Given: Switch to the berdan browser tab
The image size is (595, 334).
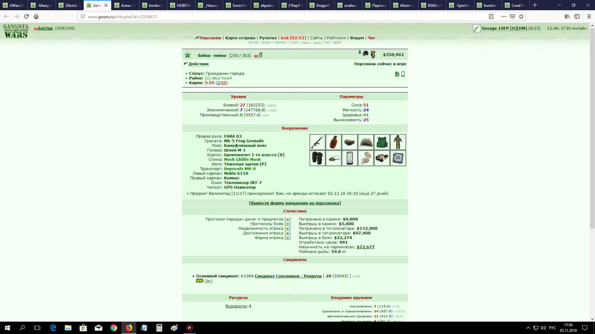Looking at the screenshot, I should [154, 5].
